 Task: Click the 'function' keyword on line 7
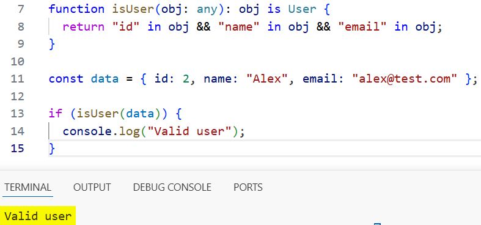[76, 9]
